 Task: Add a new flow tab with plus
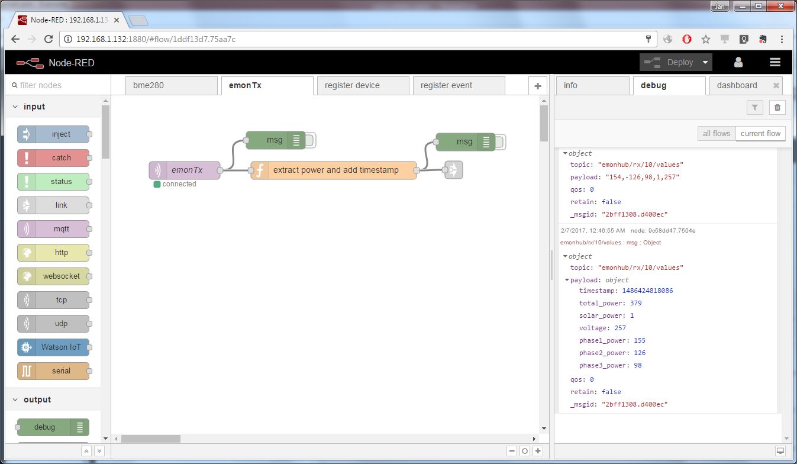[x=537, y=86]
